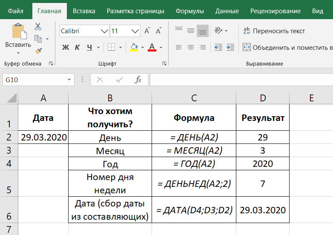Expand the orientation options arrow

(226, 31)
